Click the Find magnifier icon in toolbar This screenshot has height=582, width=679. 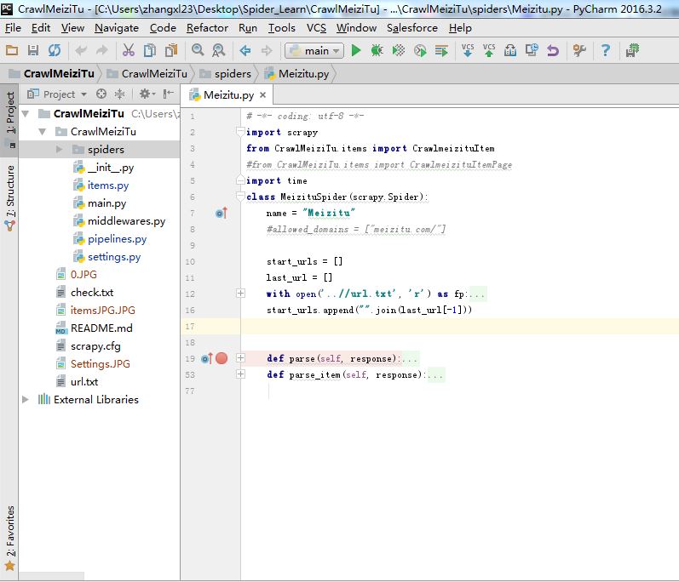click(x=198, y=51)
